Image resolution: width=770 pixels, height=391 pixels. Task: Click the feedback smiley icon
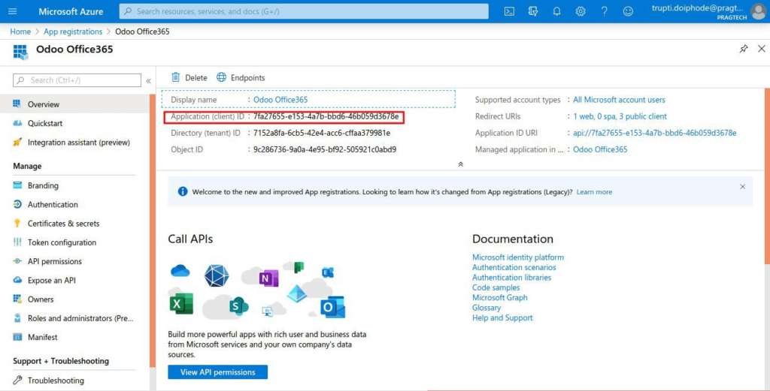(628, 11)
